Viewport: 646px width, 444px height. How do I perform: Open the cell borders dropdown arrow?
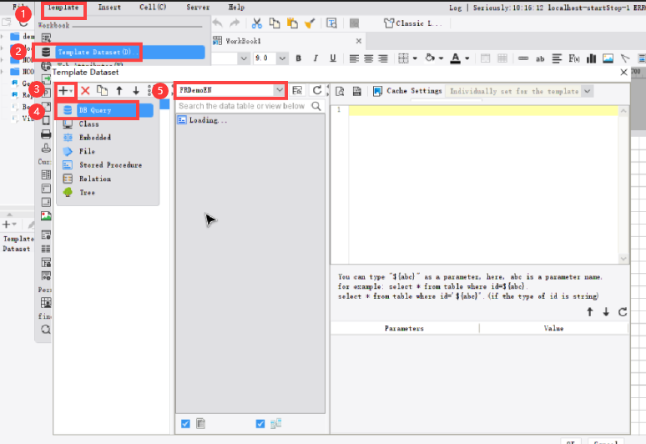415,58
